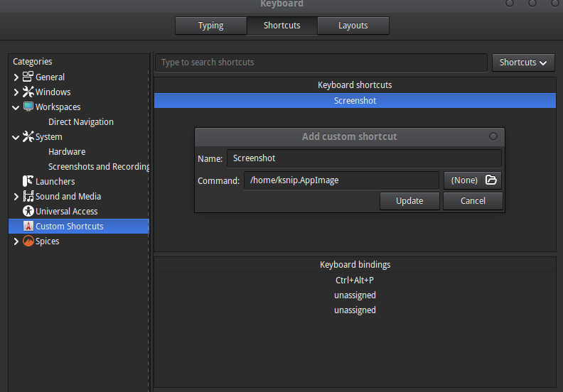Select the Ctrl+Alt+P keyboard binding
This screenshot has height=392, width=563.
coord(355,280)
